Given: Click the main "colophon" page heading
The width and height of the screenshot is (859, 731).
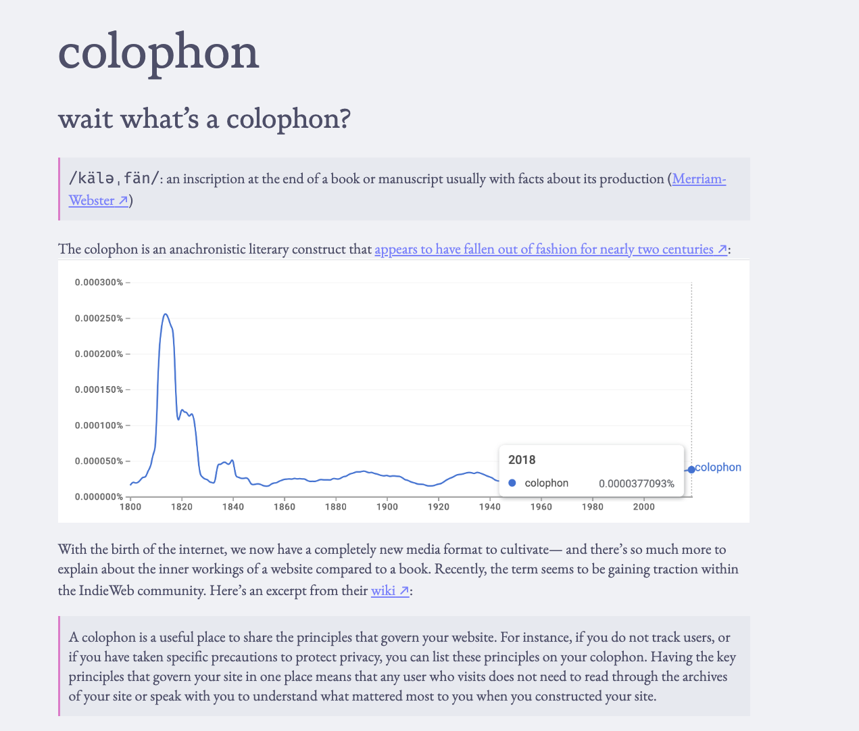Looking at the screenshot, I should click(159, 52).
